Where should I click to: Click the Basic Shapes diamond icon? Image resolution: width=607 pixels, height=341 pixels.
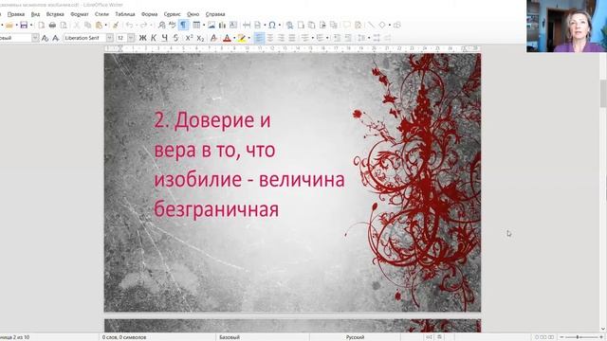coord(382,26)
